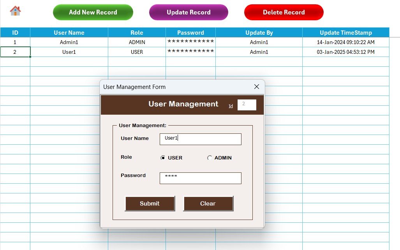
Task: Click the Delete Record button
Action: point(284,12)
